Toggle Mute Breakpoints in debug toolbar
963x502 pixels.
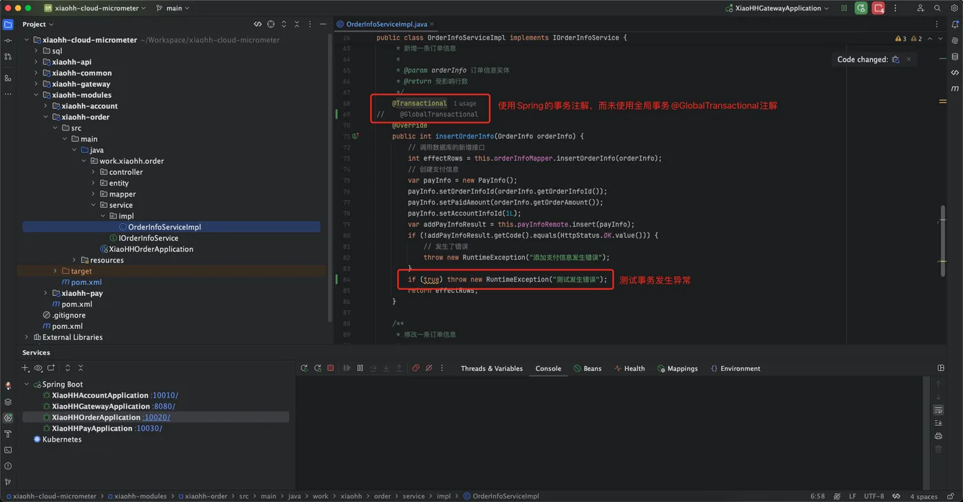[x=429, y=368]
